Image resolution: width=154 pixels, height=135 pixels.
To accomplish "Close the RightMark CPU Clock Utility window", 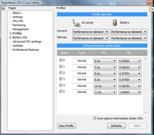I will (149, 3).
